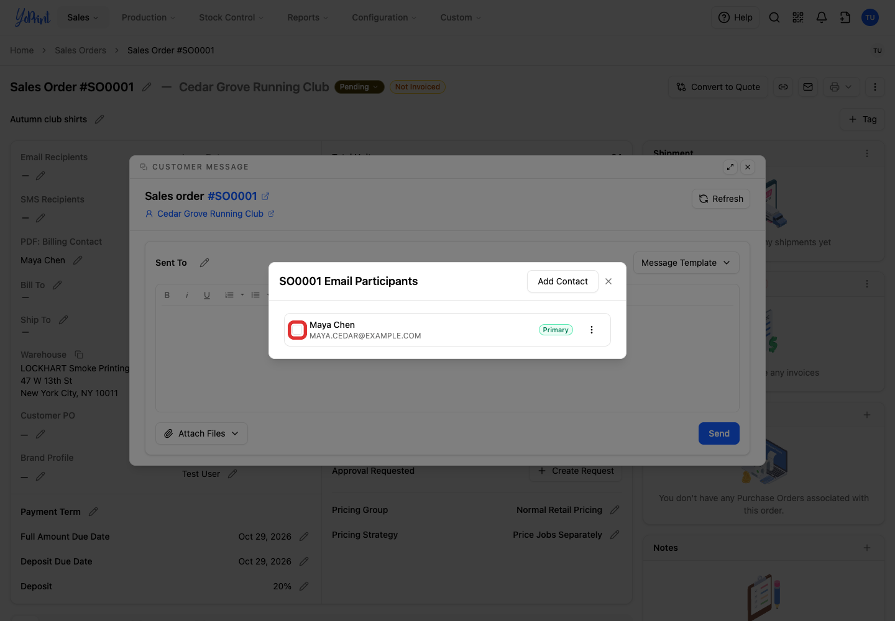Send the customer message
This screenshot has width=895, height=621.
(x=719, y=433)
